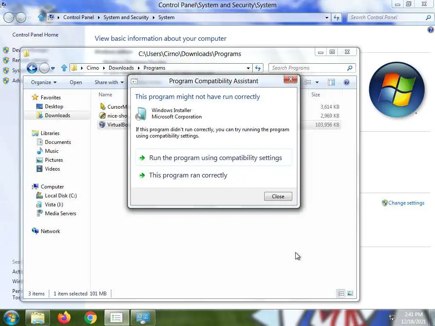Screen dimensions: 435x326
Task: Click network icon in system tray
Action: pyautogui.click(x=392, y=318)
